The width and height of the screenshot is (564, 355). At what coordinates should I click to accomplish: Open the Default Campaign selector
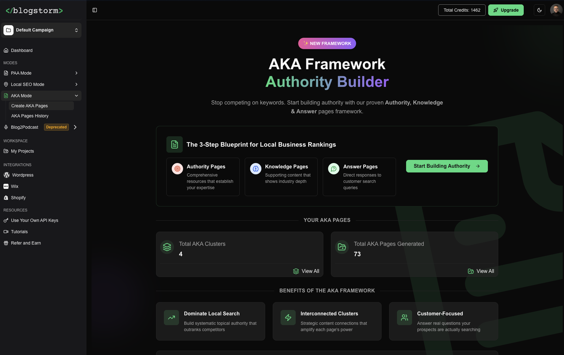point(41,30)
